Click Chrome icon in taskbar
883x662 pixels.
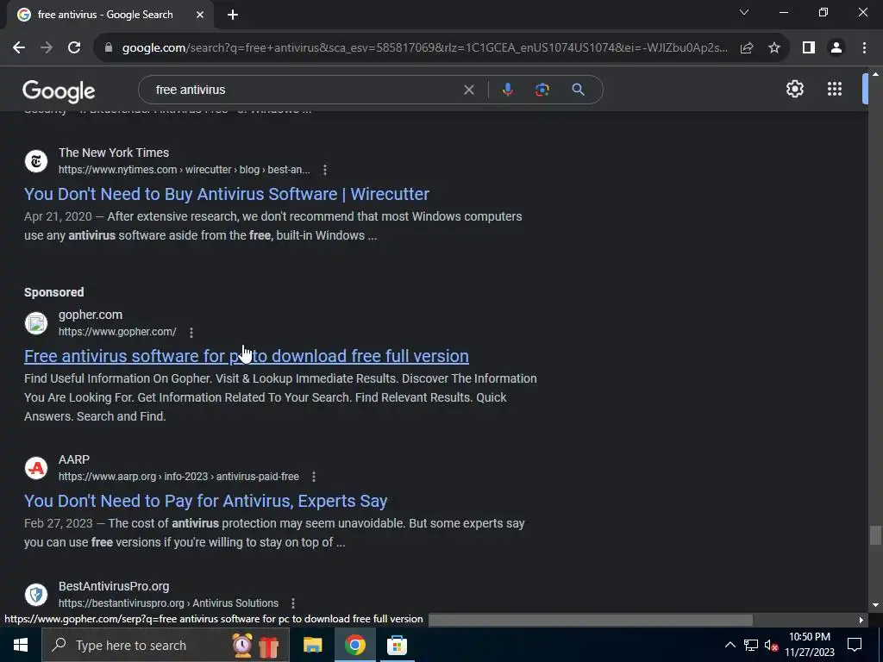tap(354, 645)
